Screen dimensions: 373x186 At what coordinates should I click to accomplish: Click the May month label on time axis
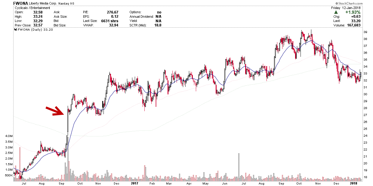206,183
